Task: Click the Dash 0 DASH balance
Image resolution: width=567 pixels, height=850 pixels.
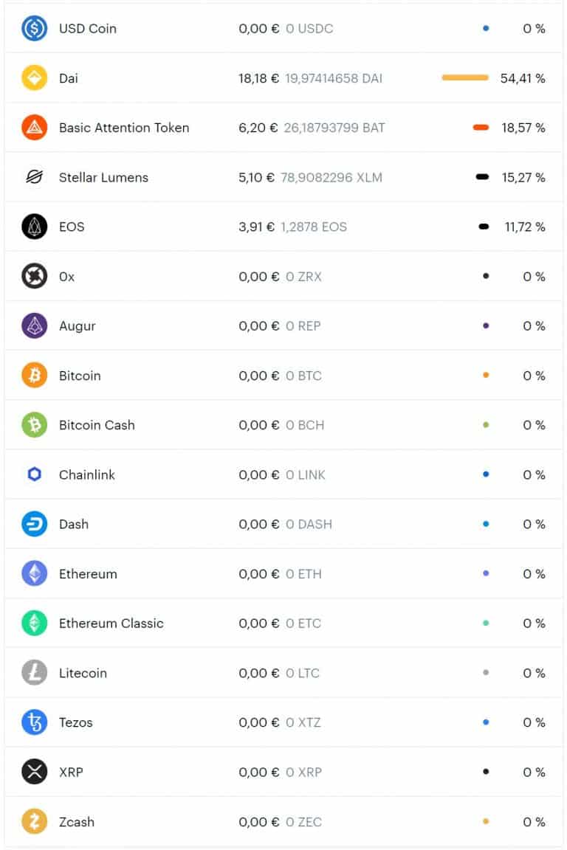Action: [x=309, y=524]
